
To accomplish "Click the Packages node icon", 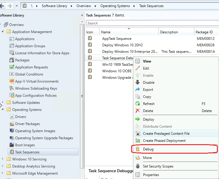I will coord(12,60).
